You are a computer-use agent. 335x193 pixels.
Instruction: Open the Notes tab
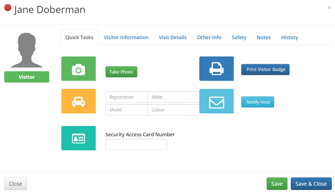click(x=264, y=37)
